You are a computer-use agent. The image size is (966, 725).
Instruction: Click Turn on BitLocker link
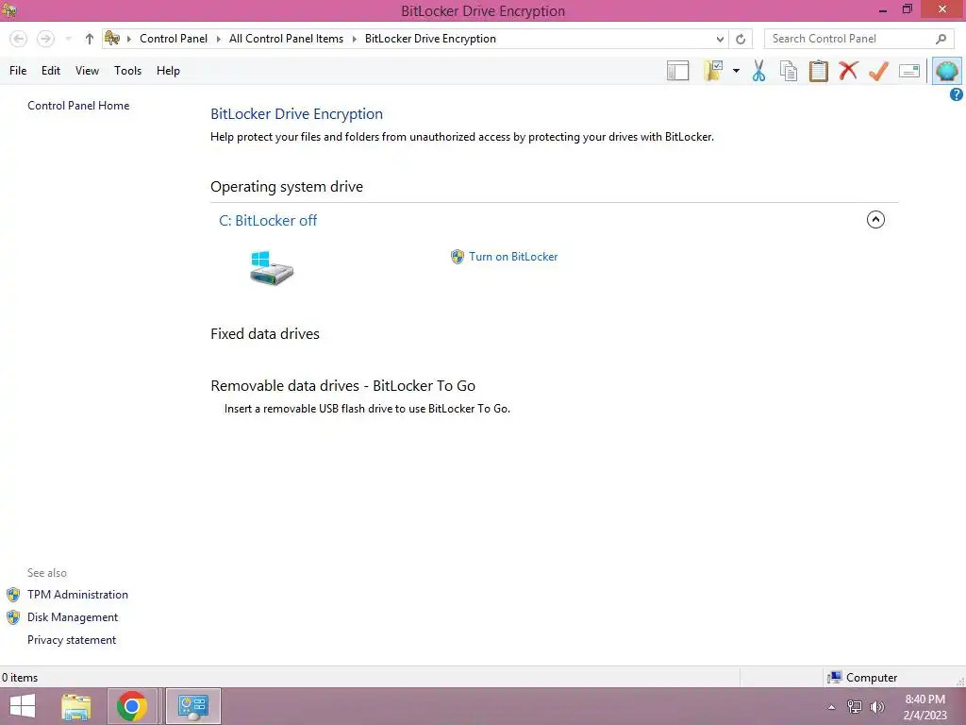[512, 257]
